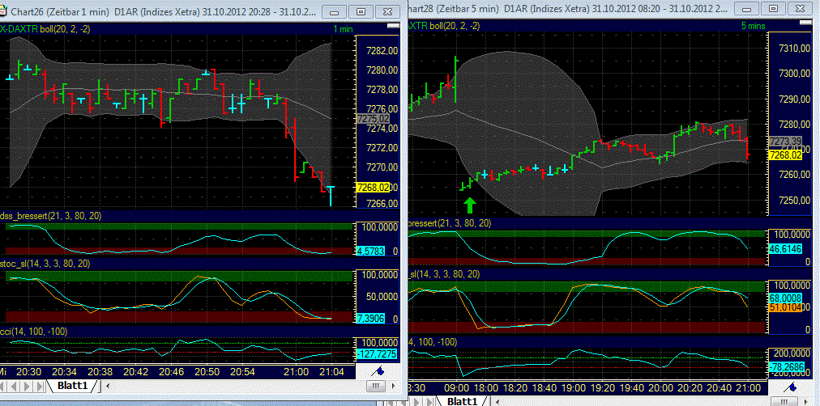This screenshot has height=406, width=820.
Task: Go to previous sheet in Chart26 tab navigator
Action: [15, 387]
